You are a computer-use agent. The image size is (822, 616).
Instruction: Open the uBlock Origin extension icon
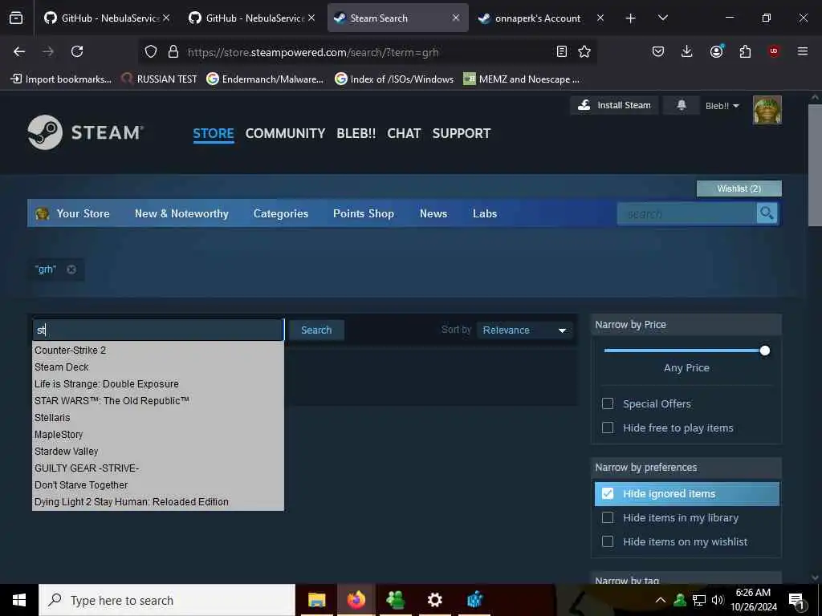point(773,51)
